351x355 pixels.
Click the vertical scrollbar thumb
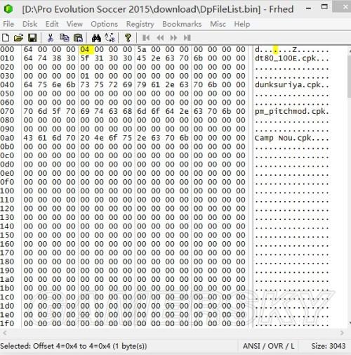350,77
